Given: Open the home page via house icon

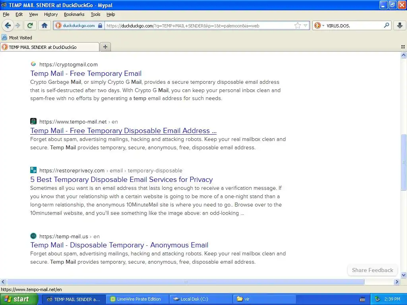Looking at the screenshot, I should [45, 25].
